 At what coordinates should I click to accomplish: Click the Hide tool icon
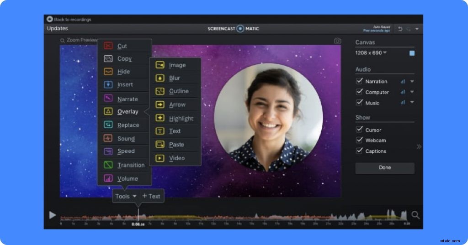(x=108, y=72)
